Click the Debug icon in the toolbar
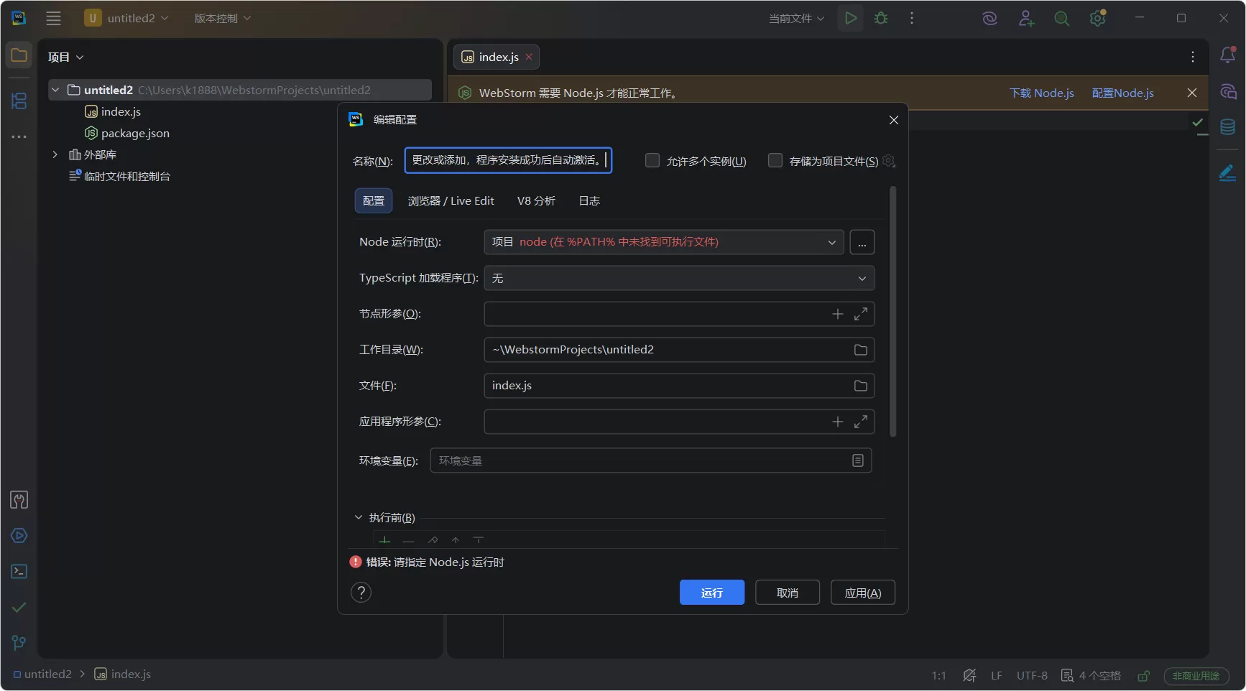Image resolution: width=1246 pixels, height=691 pixels. pyautogui.click(x=880, y=19)
